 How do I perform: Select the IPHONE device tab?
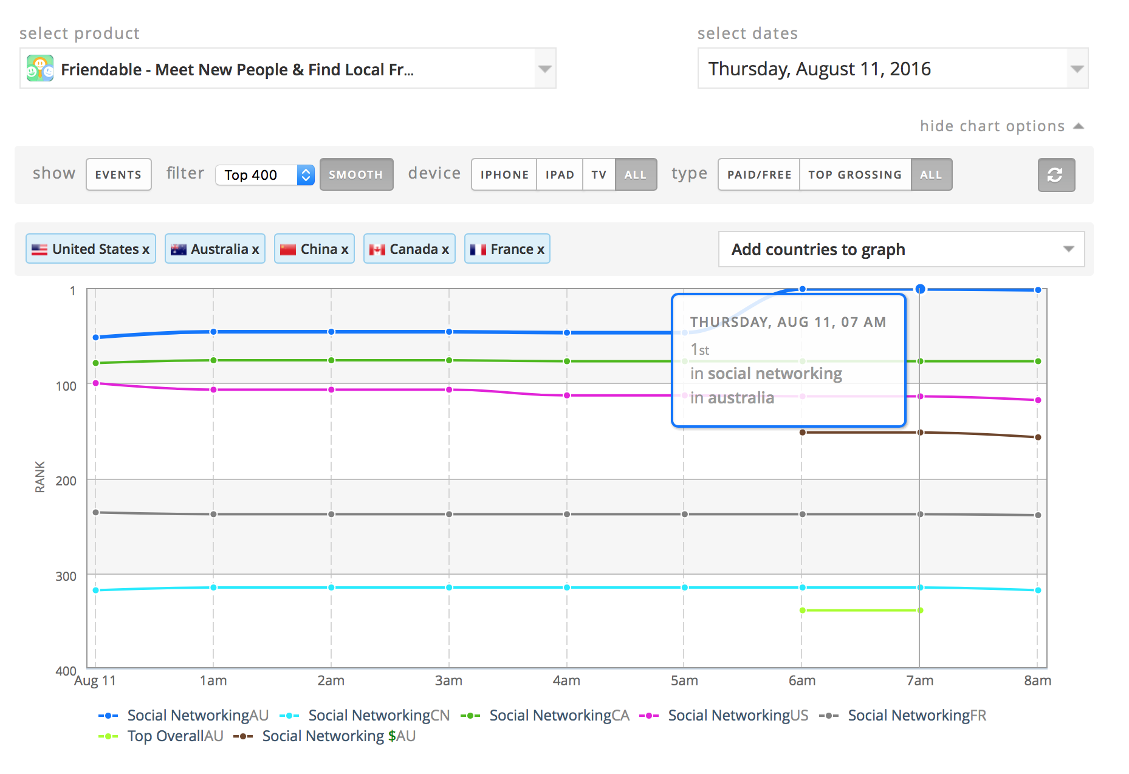pyautogui.click(x=504, y=175)
